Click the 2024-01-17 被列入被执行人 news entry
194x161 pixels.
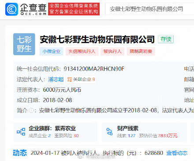coord(97,153)
